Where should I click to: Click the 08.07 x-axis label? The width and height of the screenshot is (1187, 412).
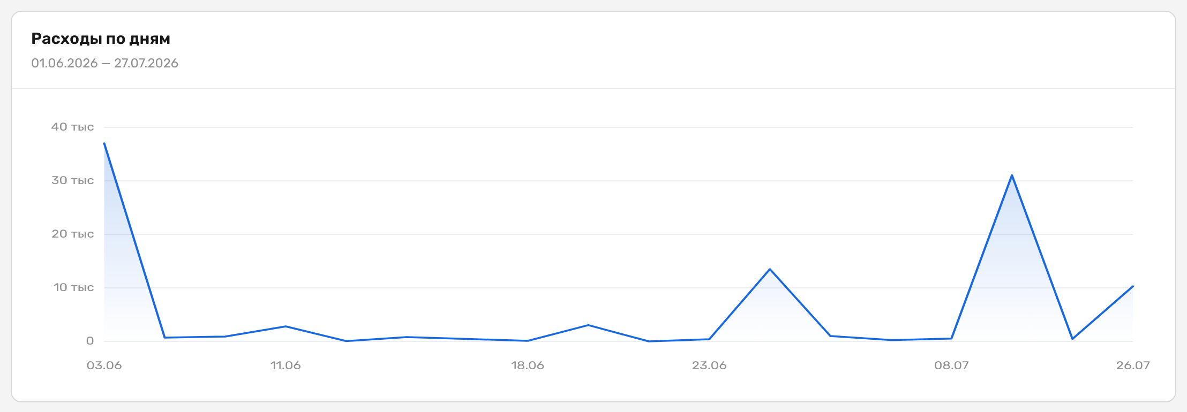pos(951,365)
